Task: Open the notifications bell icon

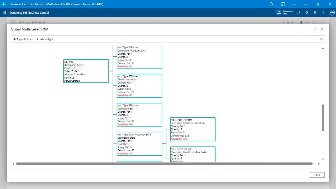Action: click(307, 13)
